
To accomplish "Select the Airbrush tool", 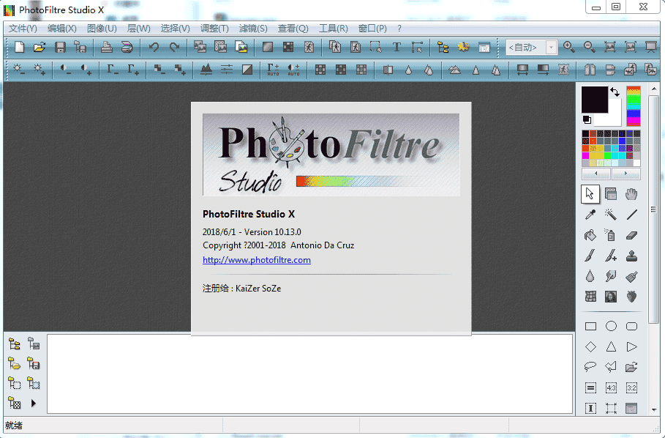I will pos(611,234).
